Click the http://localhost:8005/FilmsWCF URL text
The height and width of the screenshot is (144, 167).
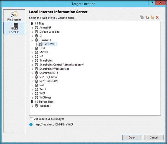click(x=54, y=124)
